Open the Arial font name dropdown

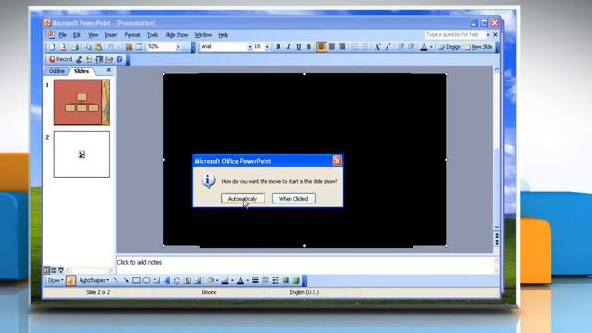tap(250, 47)
